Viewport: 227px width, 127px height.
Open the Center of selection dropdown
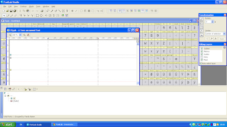coord(224,34)
